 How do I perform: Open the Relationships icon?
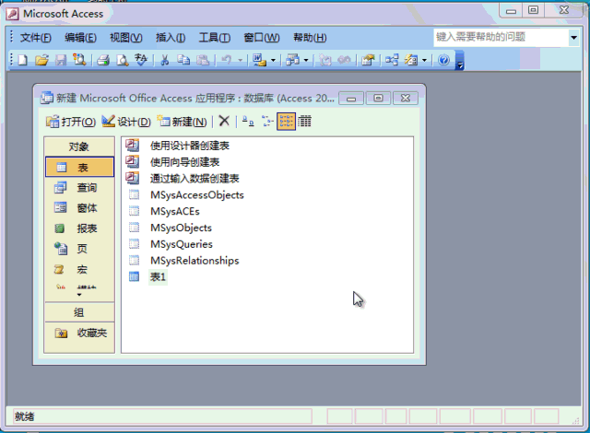click(392, 60)
